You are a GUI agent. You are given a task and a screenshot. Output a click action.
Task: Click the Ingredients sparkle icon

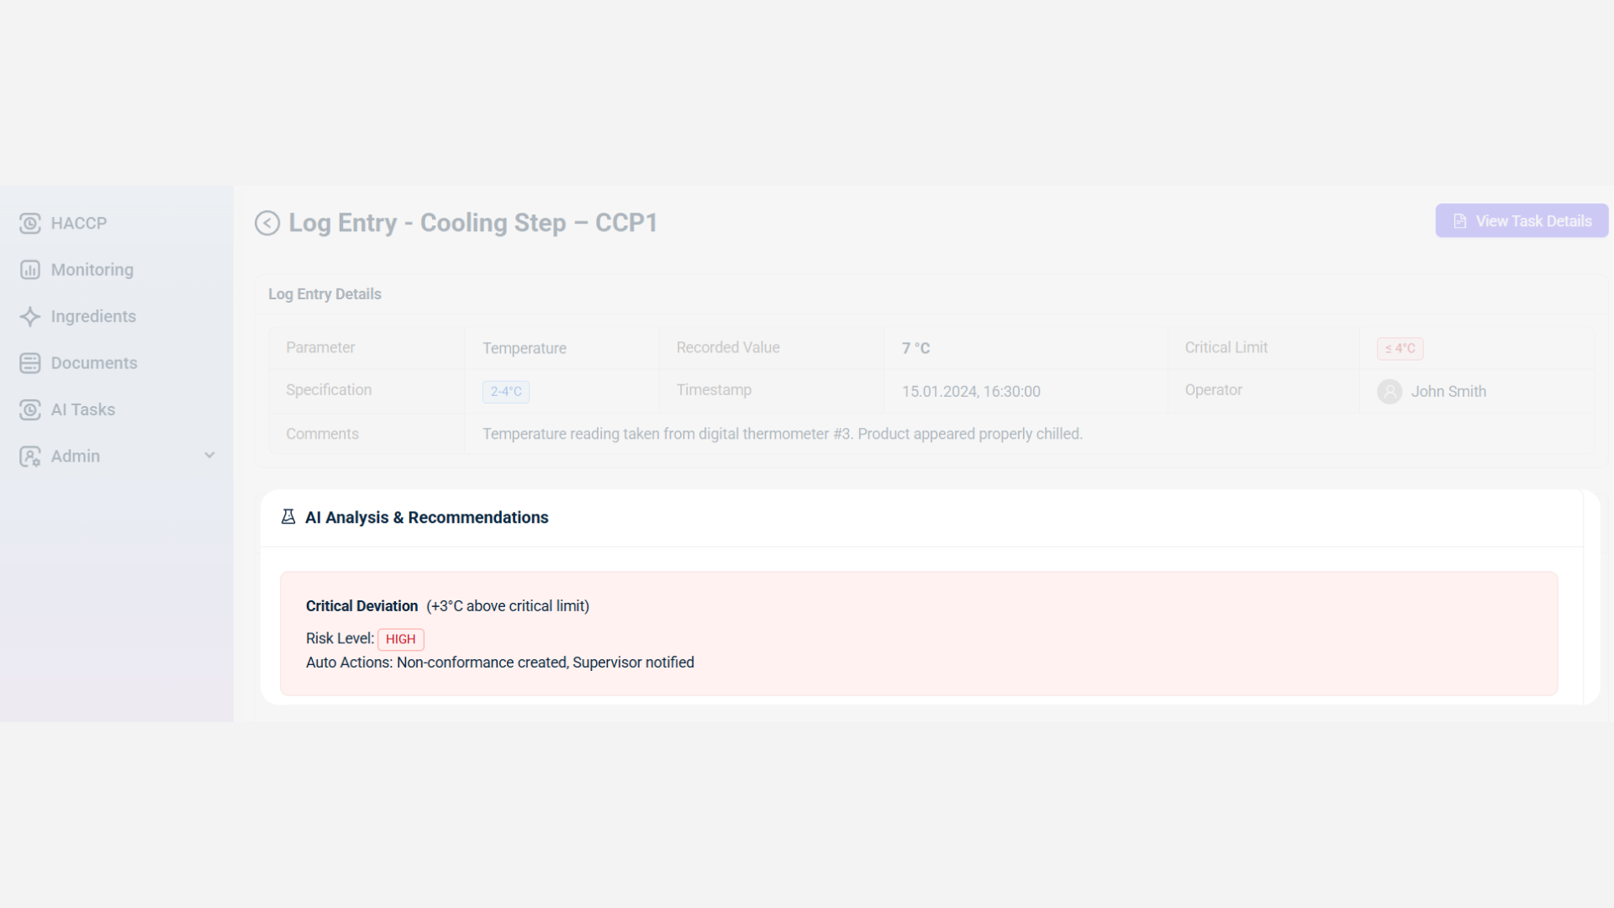coord(30,317)
